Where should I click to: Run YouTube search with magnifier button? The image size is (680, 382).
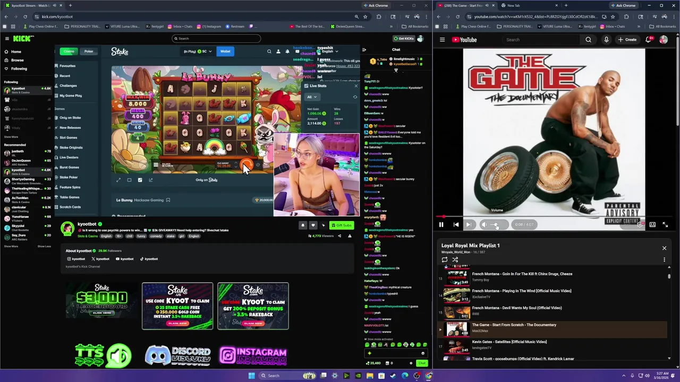(588, 40)
